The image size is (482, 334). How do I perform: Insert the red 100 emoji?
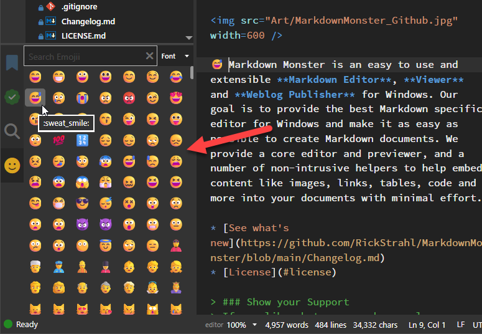pos(58,140)
